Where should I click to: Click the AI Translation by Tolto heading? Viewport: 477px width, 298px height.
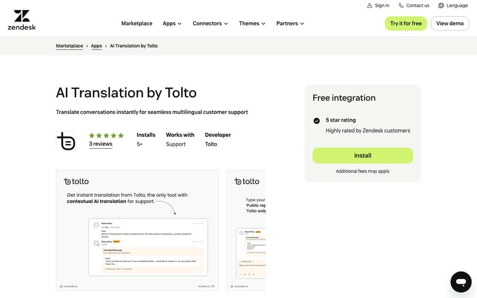point(126,93)
